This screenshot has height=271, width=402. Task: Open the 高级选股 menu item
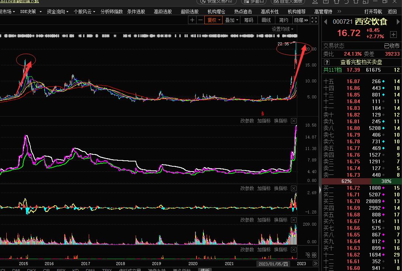(163, 12)
